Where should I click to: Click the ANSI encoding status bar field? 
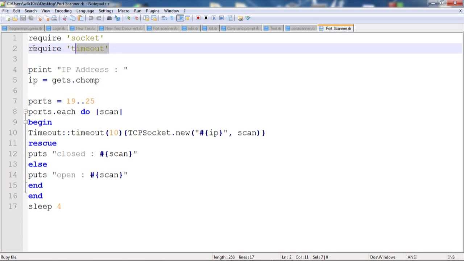tap(412, 257)
